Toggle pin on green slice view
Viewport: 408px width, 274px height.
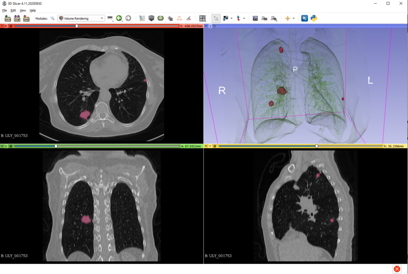click(2, 146)
